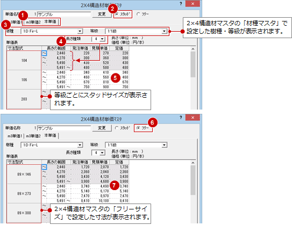Open the m3単価1 tab in bottom dialog
Image resolution: width=292 pixels, height=225 pixels.
[15, 136]
